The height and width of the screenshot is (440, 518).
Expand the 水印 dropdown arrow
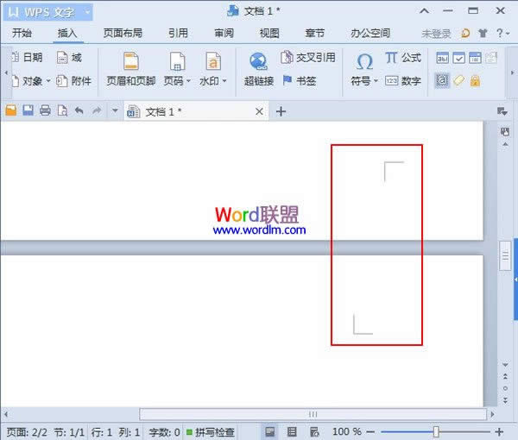point(224,81)
